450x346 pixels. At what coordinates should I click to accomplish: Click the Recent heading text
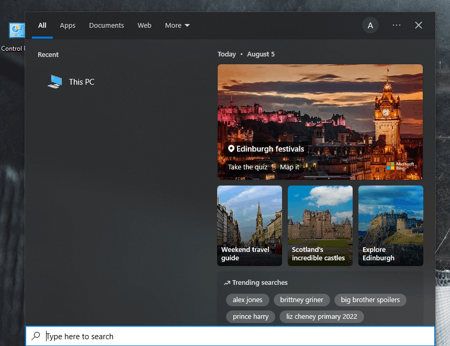coord(48,54)
